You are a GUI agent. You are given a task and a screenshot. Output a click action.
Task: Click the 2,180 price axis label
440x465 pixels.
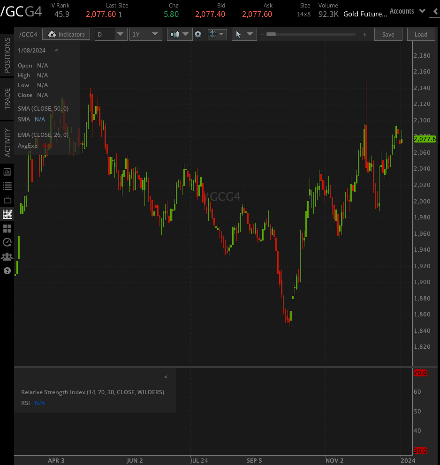click(422, 55)
